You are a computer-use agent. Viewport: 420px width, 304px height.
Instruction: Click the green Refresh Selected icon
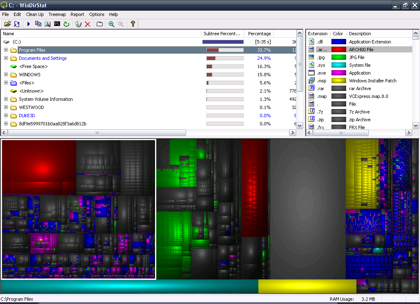point(66,24)
